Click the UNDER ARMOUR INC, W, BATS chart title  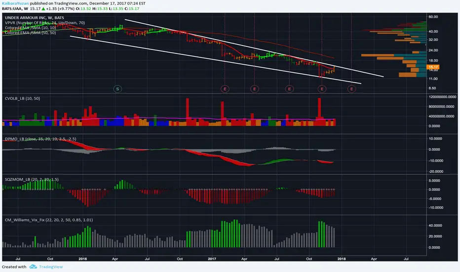[35, 18]
